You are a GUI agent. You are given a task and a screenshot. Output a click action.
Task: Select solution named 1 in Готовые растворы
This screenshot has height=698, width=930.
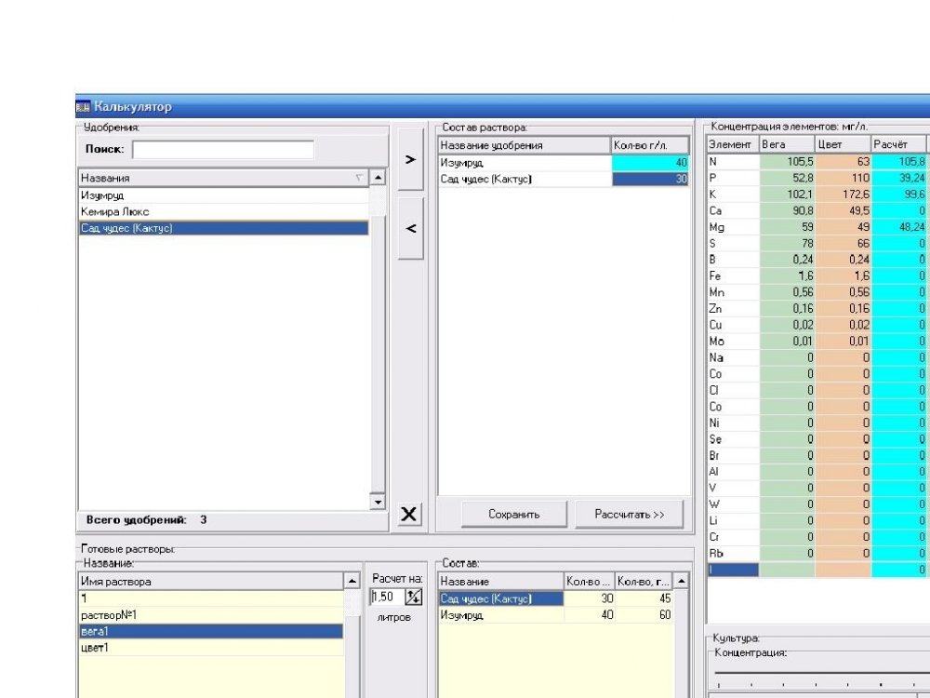[x=211, y=598]
